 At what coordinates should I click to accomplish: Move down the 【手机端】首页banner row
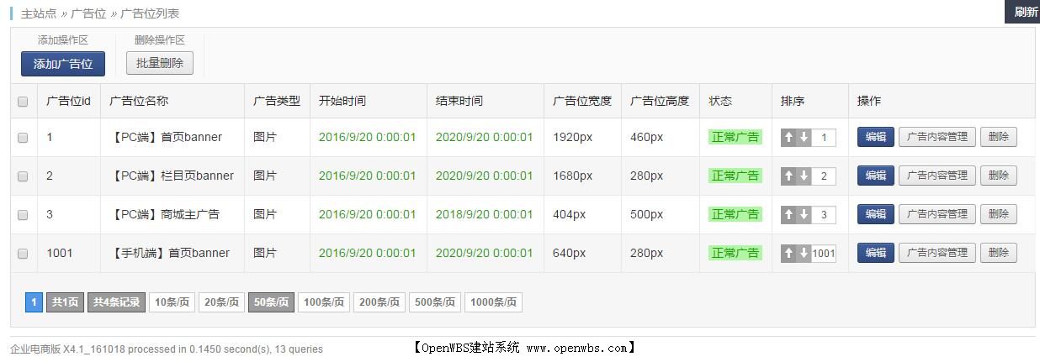click(804, 253)
